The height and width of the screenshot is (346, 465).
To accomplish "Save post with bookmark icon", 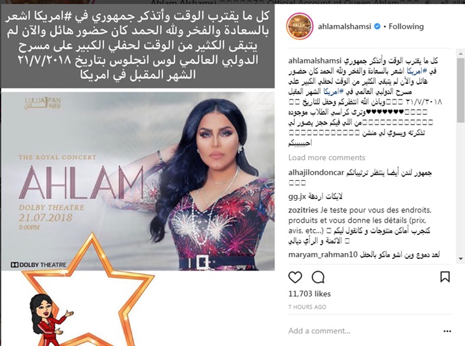I will tap(445, 277).
